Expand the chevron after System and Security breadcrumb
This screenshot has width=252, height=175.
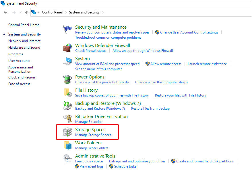[x=103, y=12]
